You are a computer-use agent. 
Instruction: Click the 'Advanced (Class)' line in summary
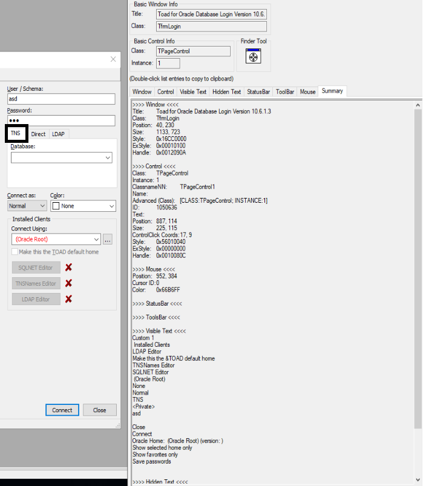200,200
